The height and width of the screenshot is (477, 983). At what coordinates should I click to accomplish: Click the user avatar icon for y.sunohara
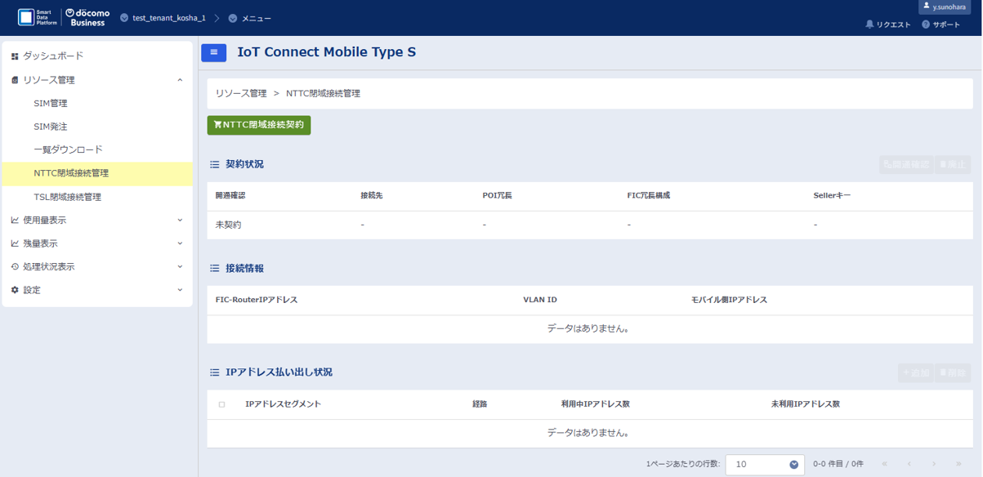[x=926, y=6]
